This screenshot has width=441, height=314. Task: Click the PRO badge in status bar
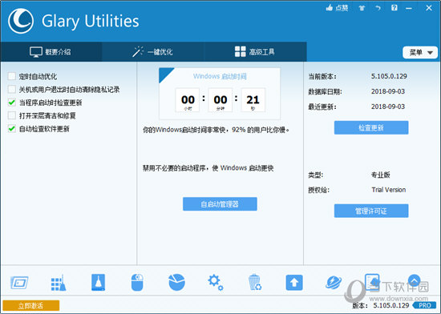pyautogui.click(x=425, y=305)
